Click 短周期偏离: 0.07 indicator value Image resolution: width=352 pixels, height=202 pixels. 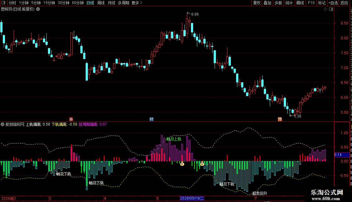tap(93, 124)
